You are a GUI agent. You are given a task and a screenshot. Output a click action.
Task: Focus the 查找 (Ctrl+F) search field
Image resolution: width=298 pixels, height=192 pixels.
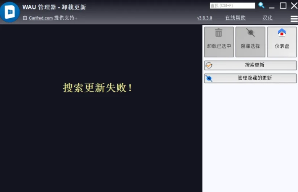pos(232,6)
